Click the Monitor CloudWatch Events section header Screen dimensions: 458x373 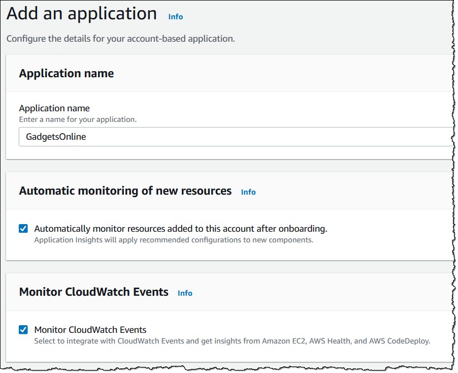tap(93, 292)
